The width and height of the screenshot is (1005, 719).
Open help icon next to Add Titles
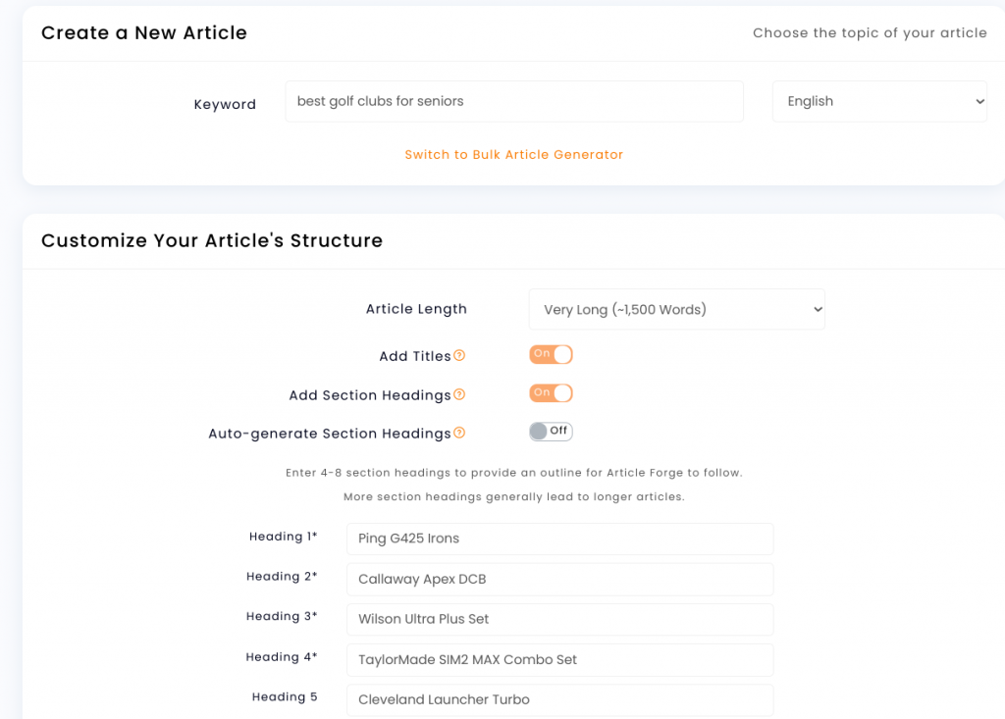[459, 356]
